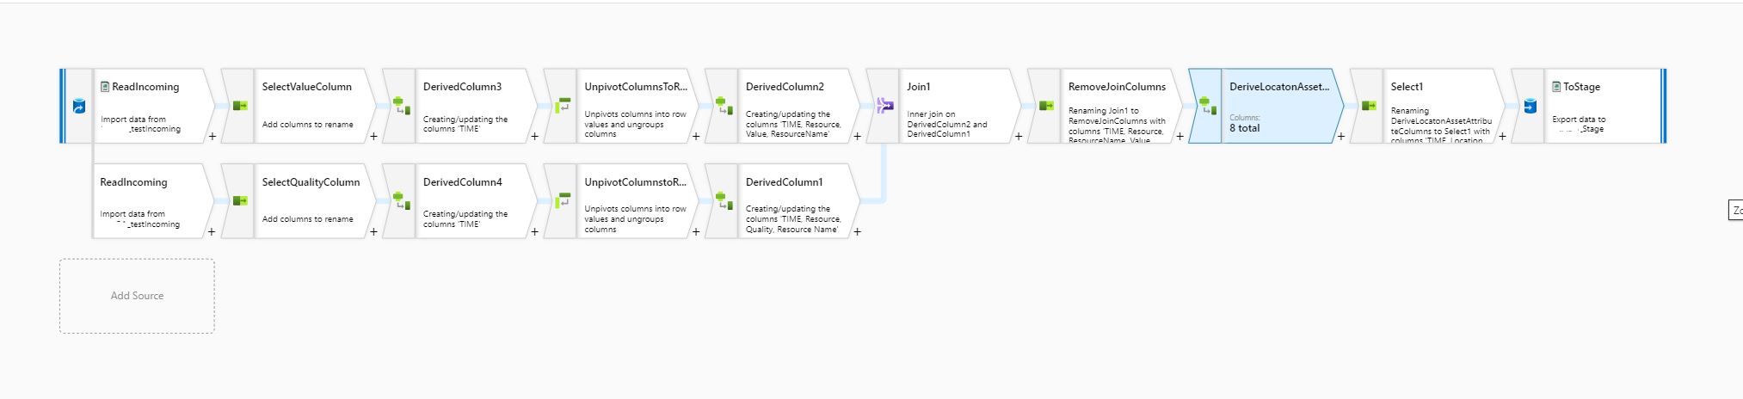Click the Join1 join transformation icon
Screen dimensions: 1743x399
point(885,106)
